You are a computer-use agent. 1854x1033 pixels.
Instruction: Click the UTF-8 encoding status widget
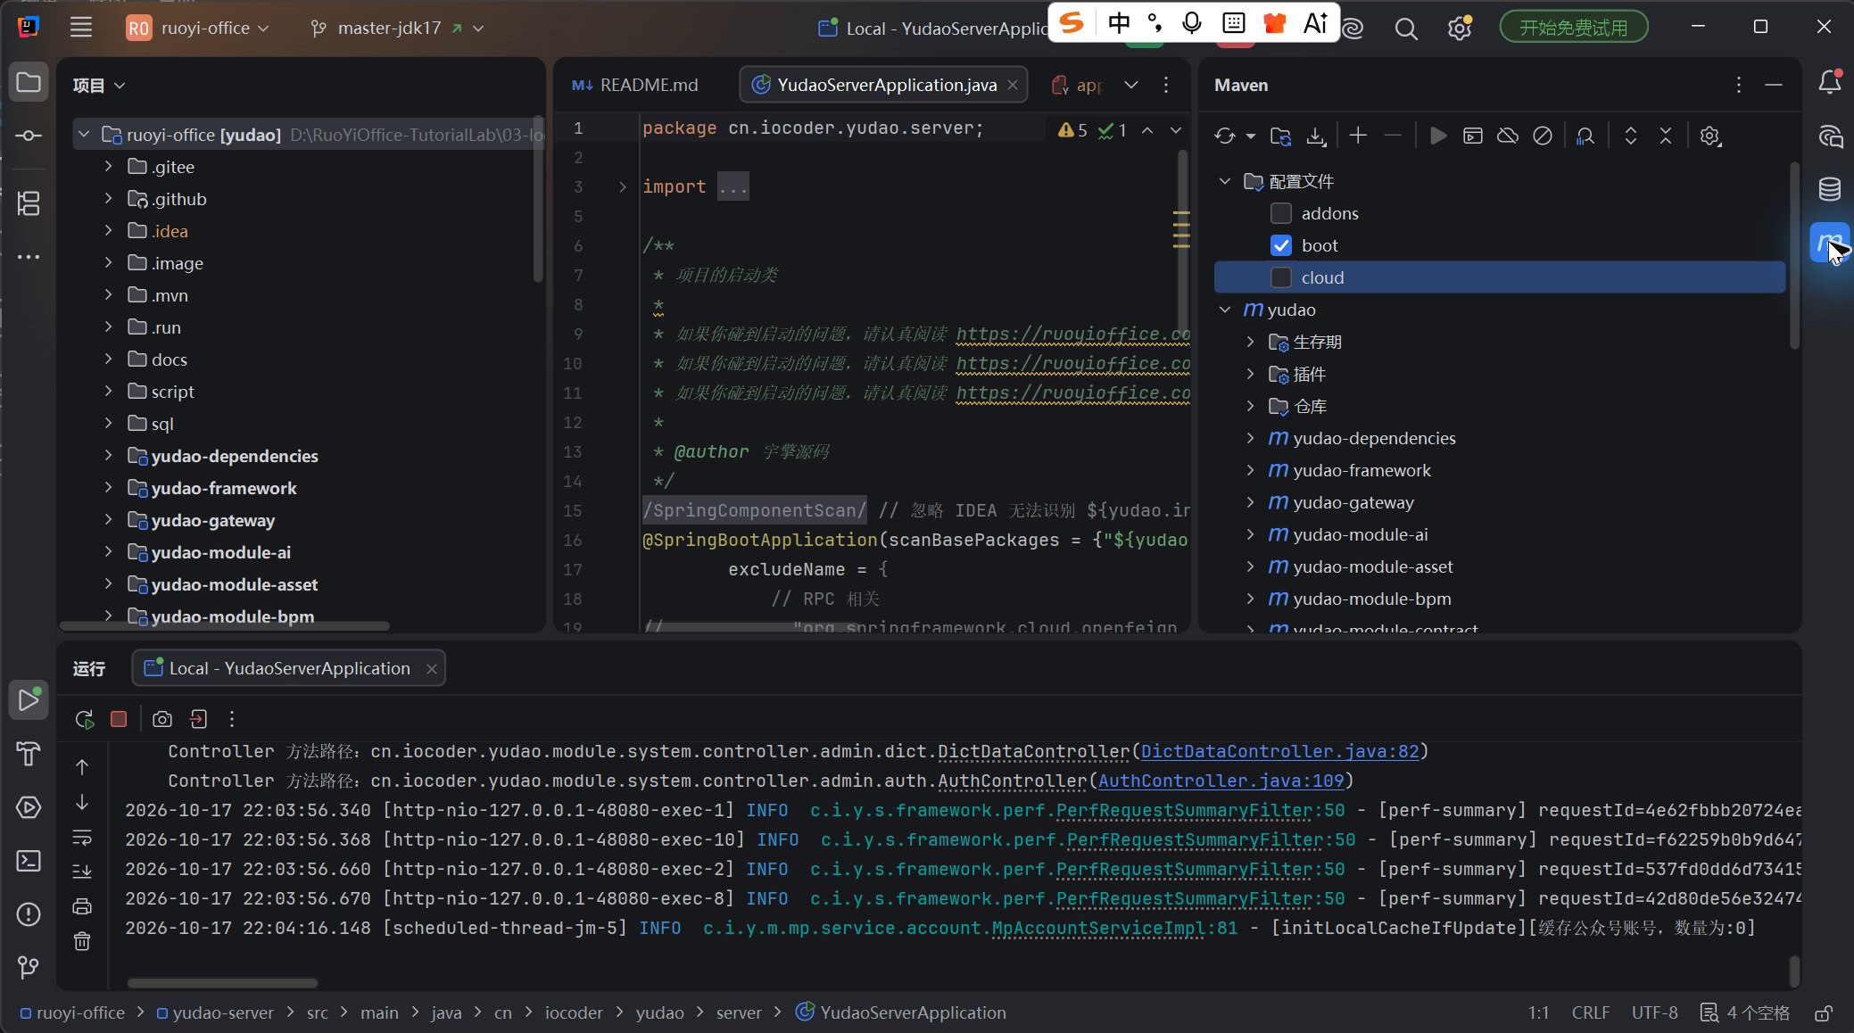coord(1654,1012)
